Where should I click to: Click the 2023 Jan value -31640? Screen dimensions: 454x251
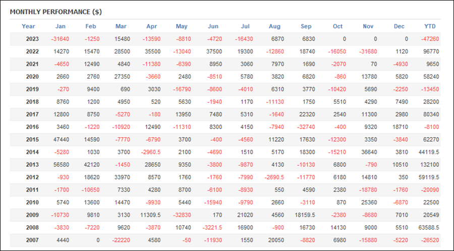point(60,39)
